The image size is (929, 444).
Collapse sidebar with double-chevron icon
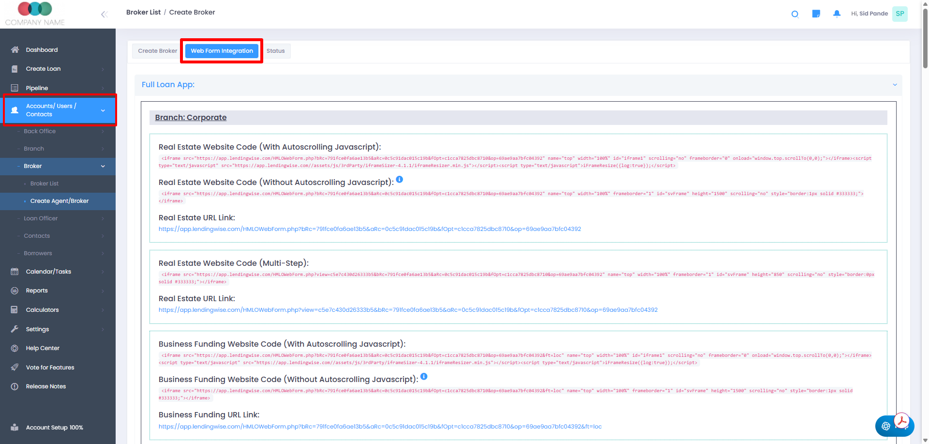pyautogui.click(x=104, y=15)
